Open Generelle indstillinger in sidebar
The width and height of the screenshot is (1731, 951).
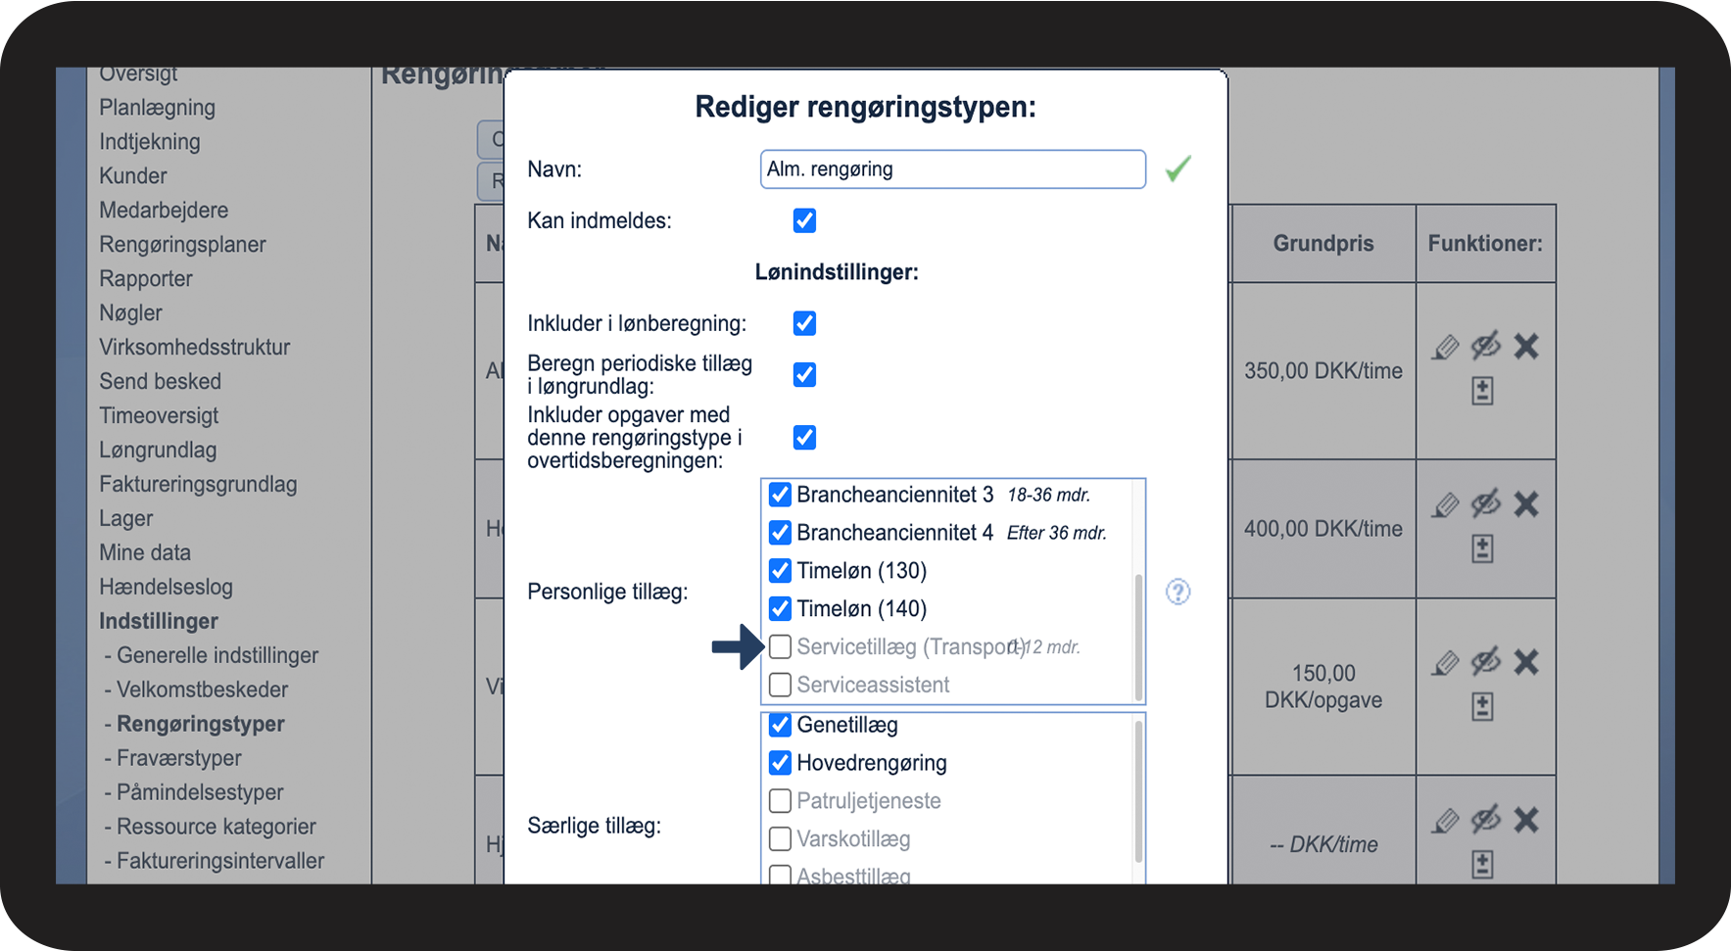(216, 655)
